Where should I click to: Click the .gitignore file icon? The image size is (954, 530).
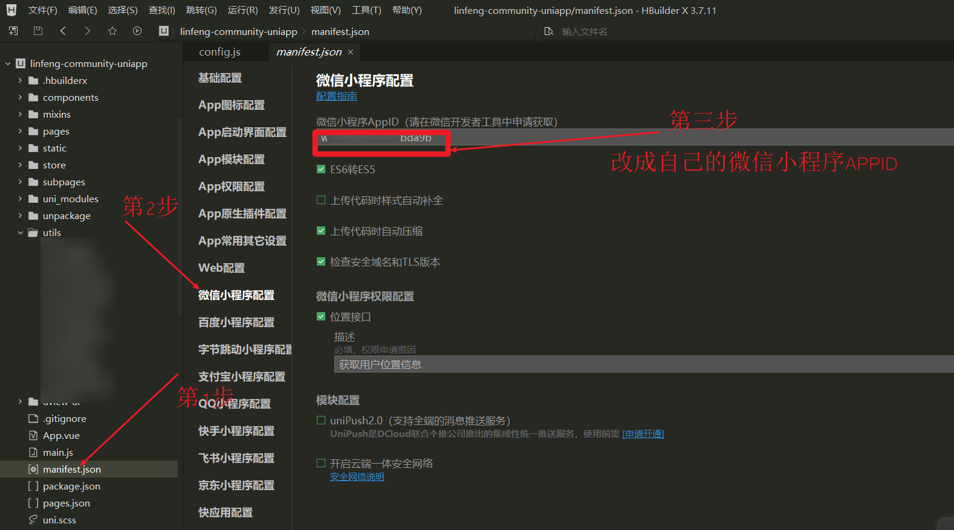coord(33,418)
